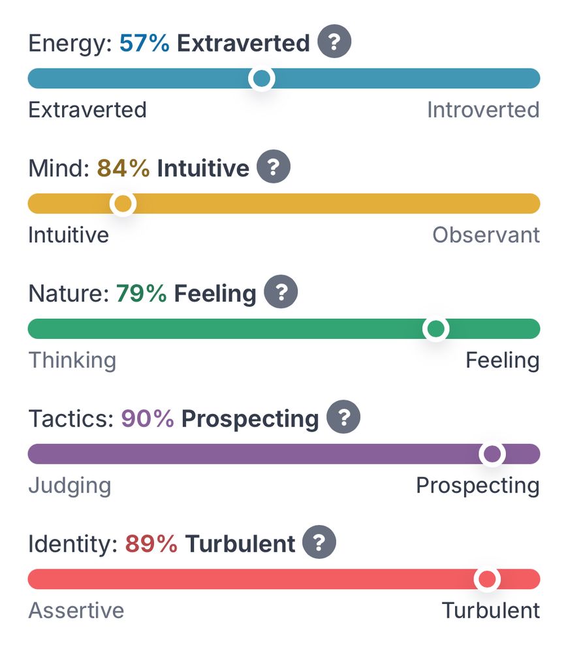Click the 57% Extraverted heading

pos(214,43)
